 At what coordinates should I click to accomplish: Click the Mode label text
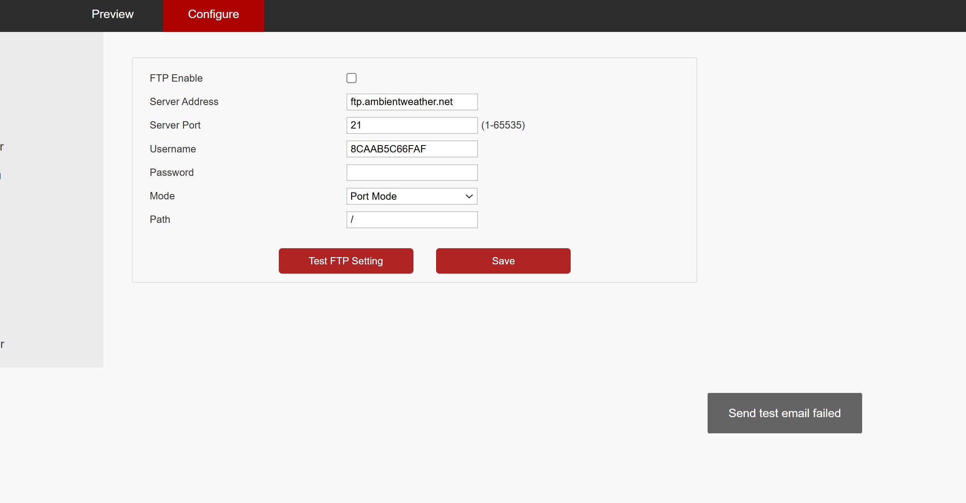(x=162, y=196)
